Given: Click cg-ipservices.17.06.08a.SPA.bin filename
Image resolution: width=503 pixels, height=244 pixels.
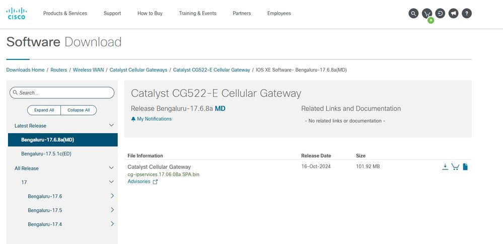Looking at the screenshot, I should pyautogui.click(x=164, y=174).
